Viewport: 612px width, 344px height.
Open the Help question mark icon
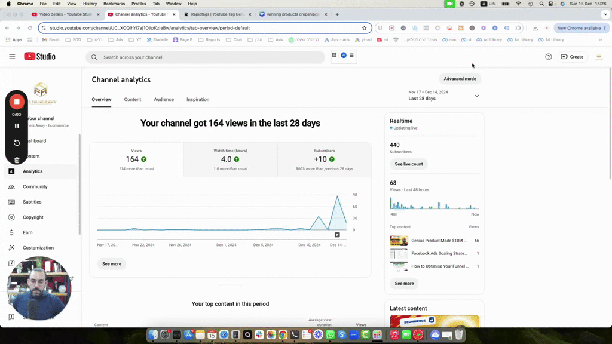[x=549, y=57]
